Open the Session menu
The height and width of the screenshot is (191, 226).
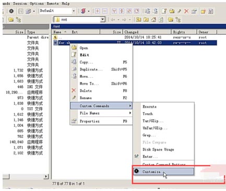coord(20,4)
